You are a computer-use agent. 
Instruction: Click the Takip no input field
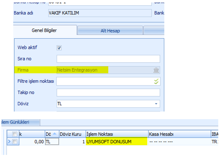click(108, 92)
